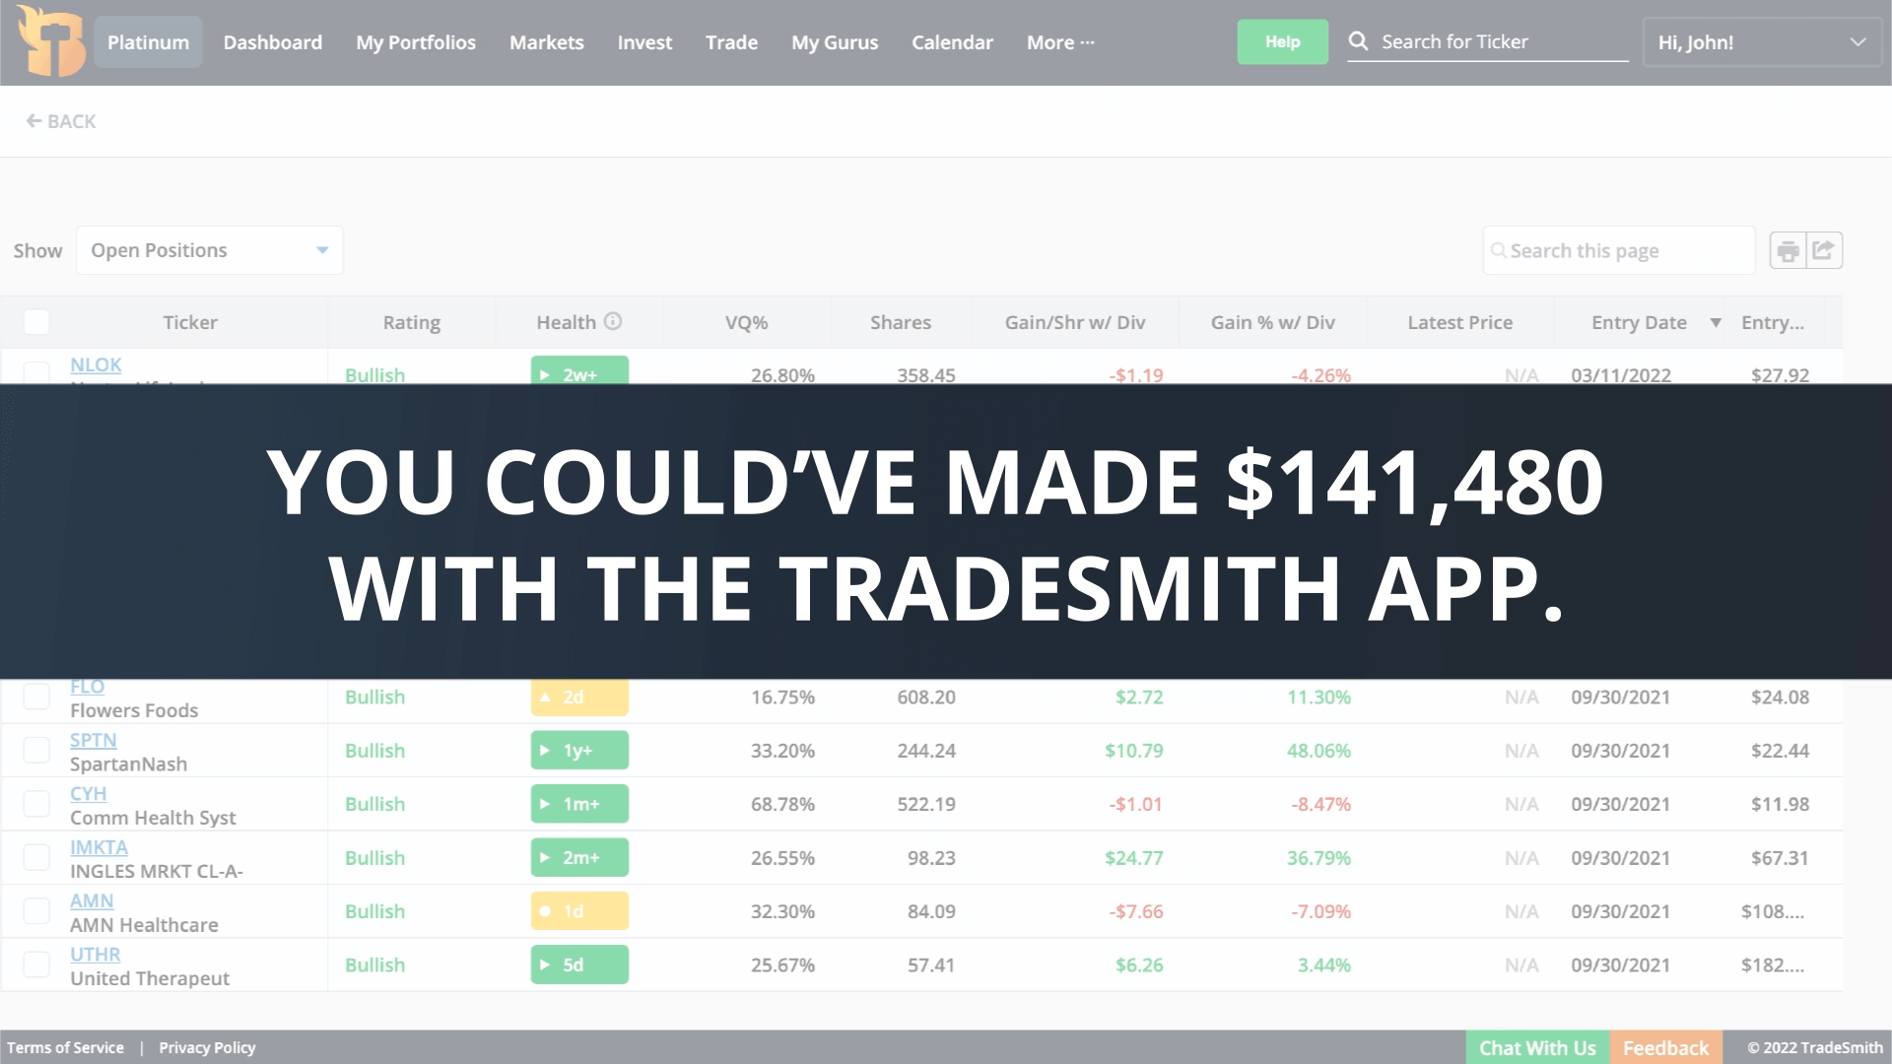Click IMKTA health badge 2m+

(x=579, y=858)
